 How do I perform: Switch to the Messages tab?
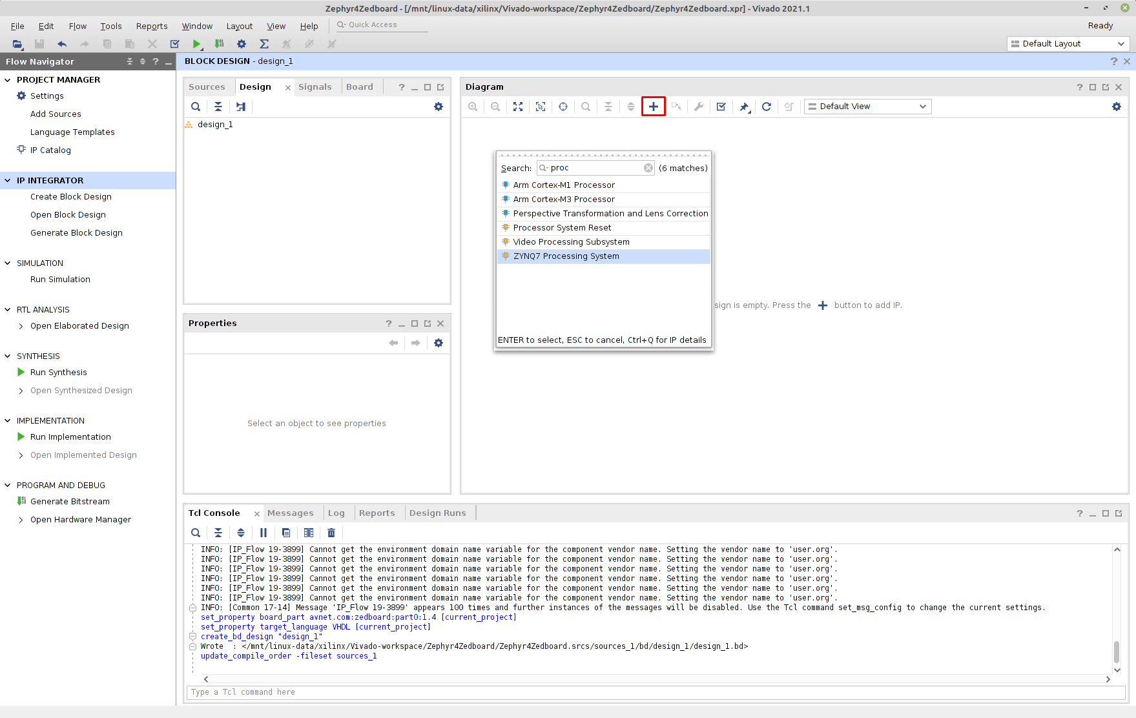point(290,513)
